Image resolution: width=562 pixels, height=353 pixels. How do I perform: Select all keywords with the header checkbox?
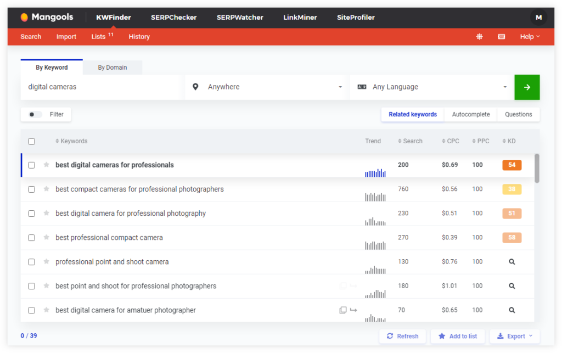pos(31,141)
